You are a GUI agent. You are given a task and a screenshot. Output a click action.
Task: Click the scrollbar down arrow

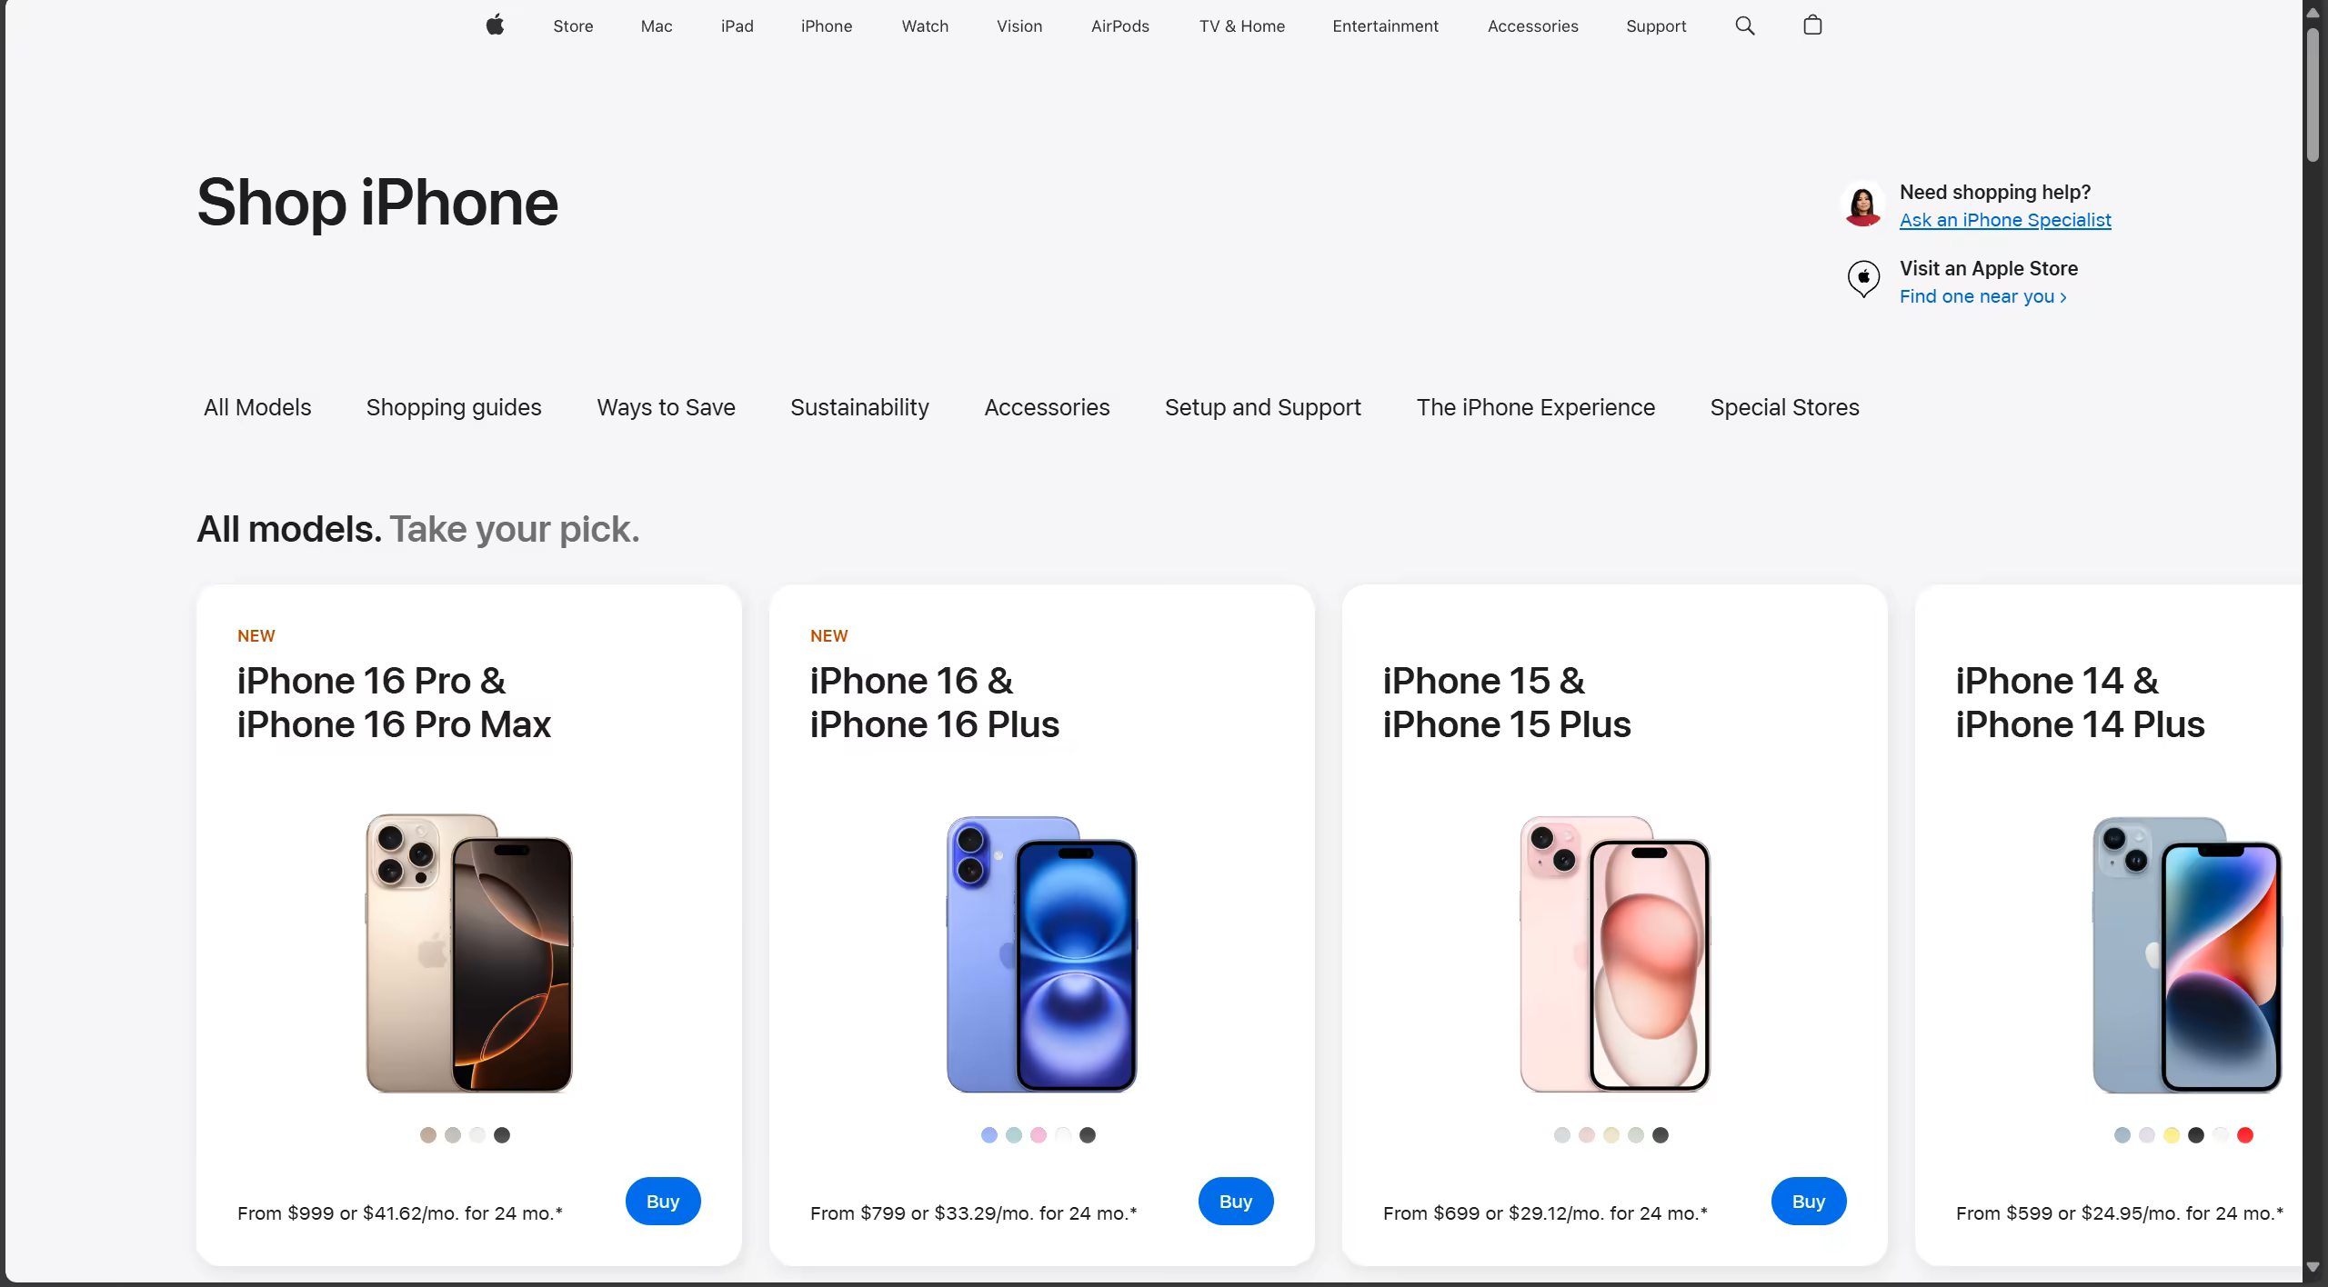(2313, 1267)
